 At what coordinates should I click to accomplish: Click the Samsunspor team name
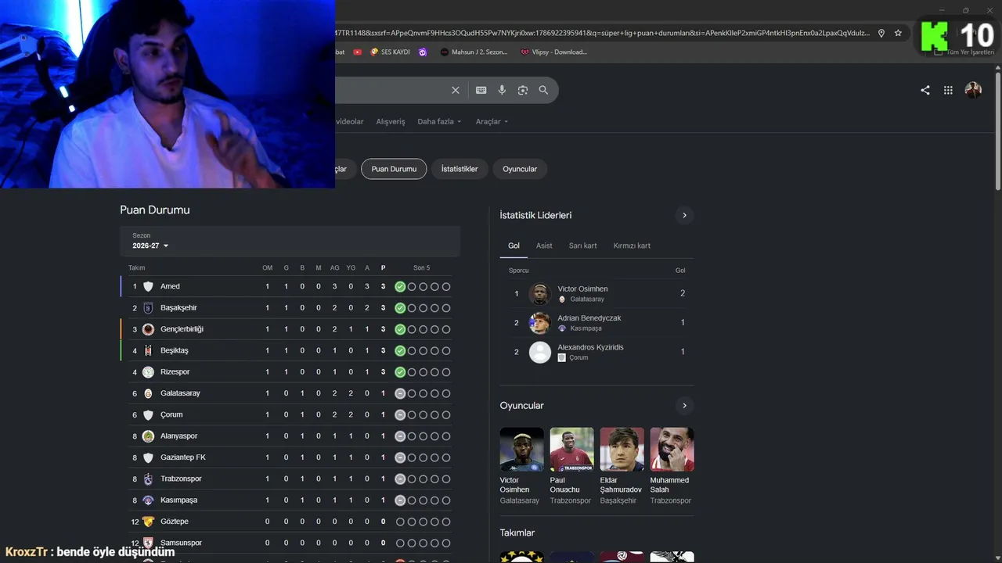click(181, 543)
